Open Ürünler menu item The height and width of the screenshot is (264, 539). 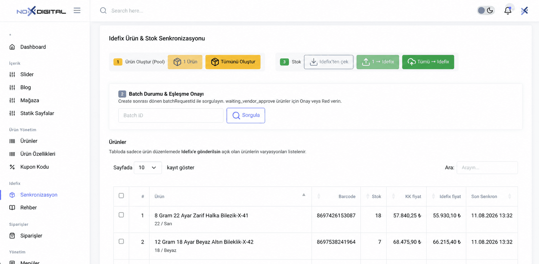click(29, 141)
